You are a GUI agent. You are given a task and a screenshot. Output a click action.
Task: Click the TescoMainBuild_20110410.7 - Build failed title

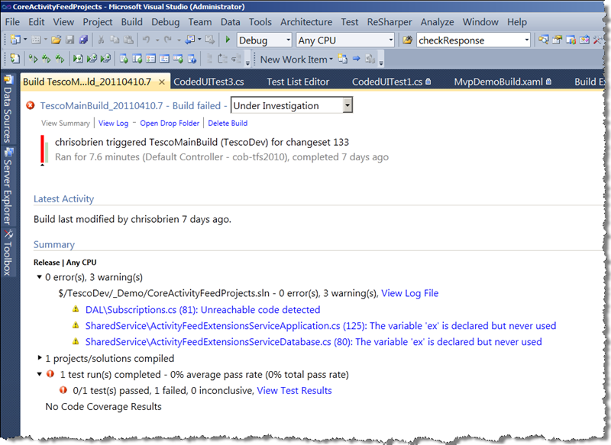[130, 105]
